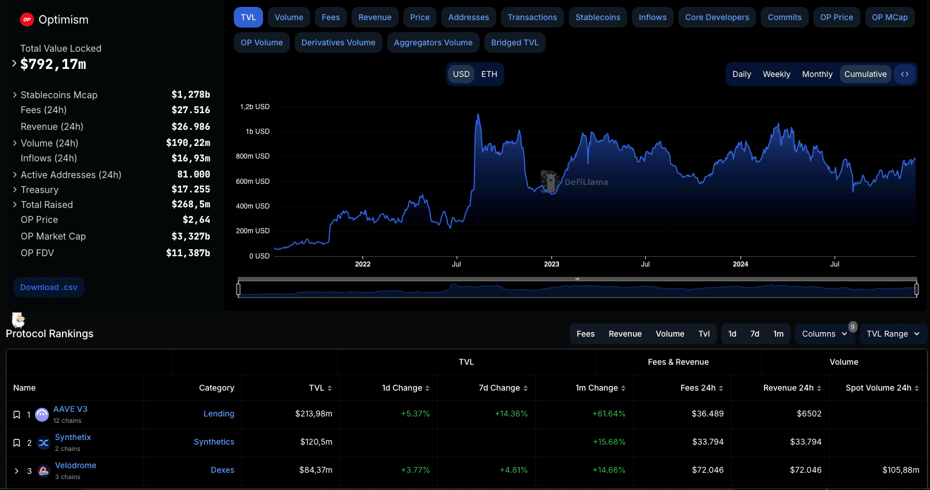
Task: Show Fees columns in rankings
Action: (x=586, y=334)
